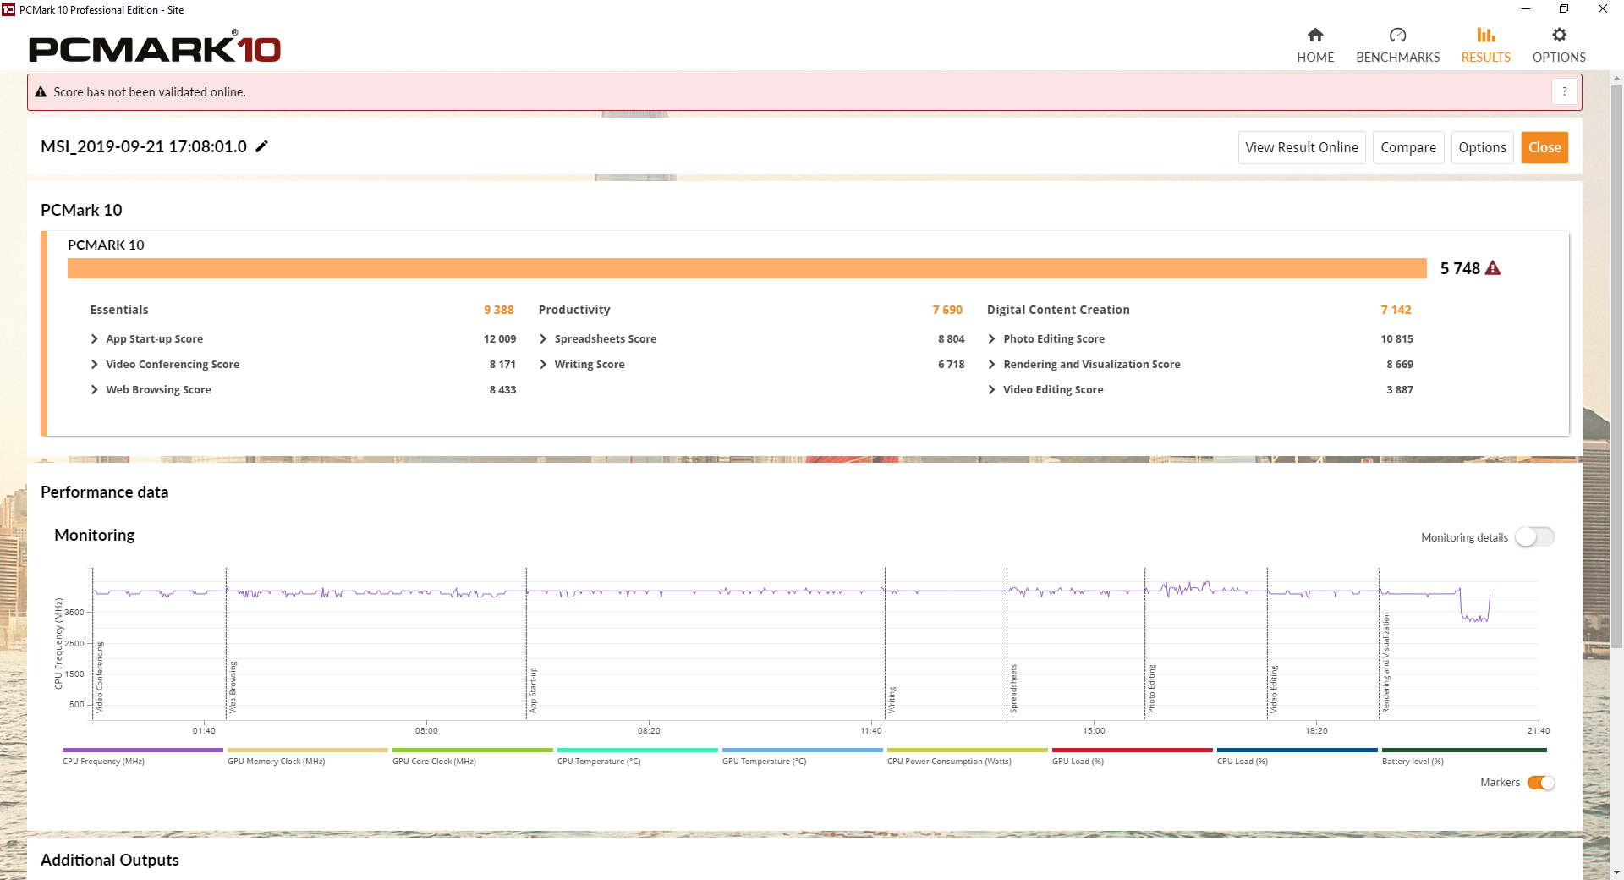The width and height of the screenshot is (1624, 880).
Task: Click the View Result Online button
Action: point(1302,147)
